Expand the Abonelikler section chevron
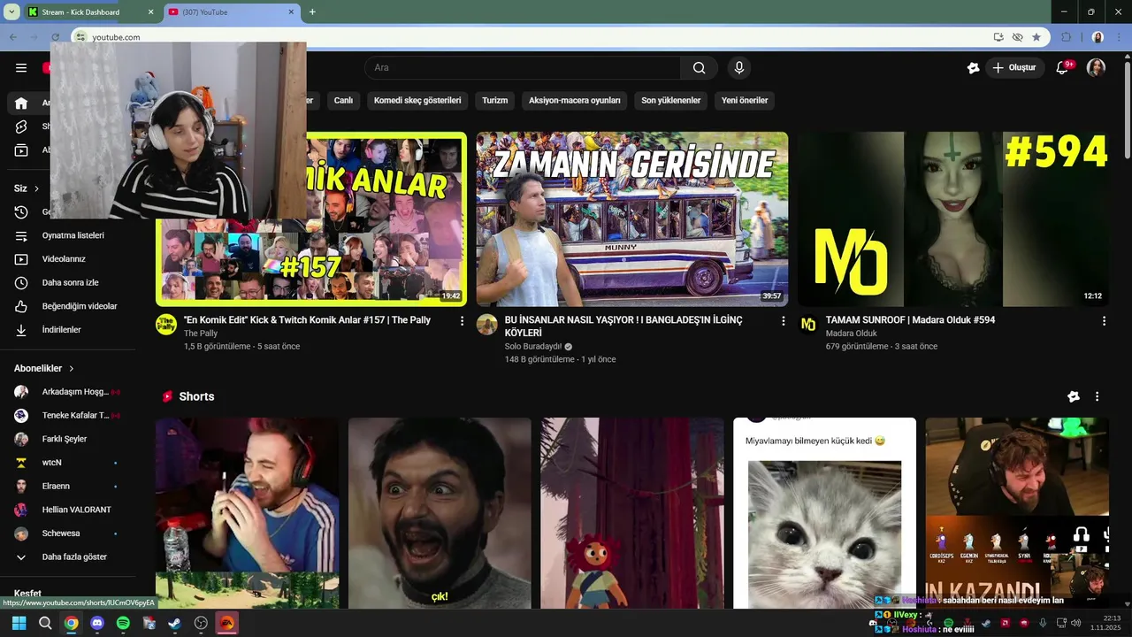Screen dimensions: 1132x637 click(x=72, y=368)
